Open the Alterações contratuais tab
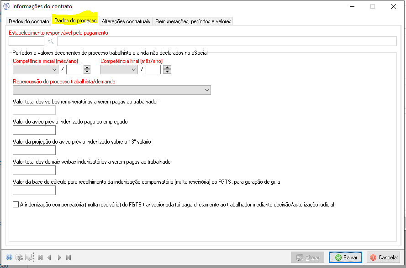Viewport: 406px width, 268px height. point(126,21)
